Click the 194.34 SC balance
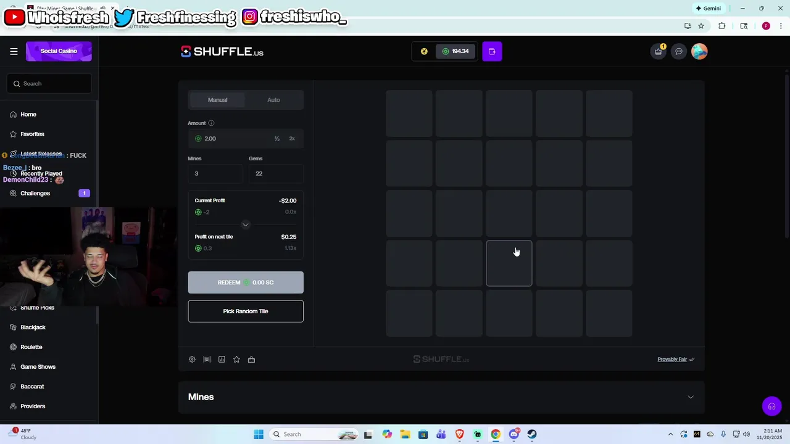This screenshot has height=444, width=790. (x=455, y=51)
